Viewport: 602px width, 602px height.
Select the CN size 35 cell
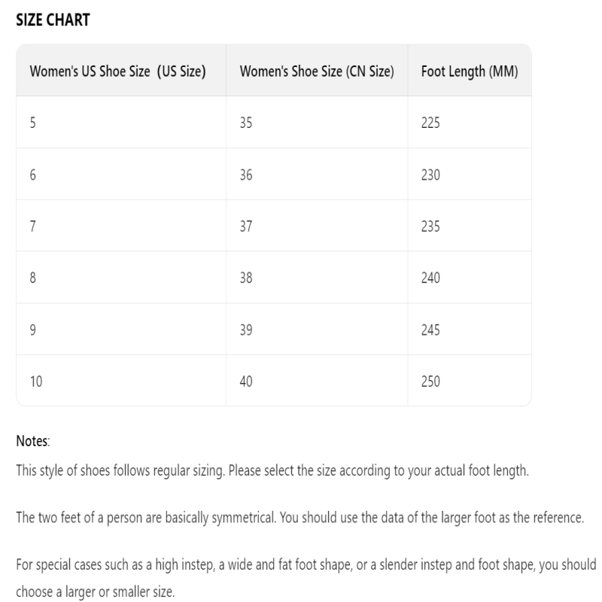coord(246,123)
